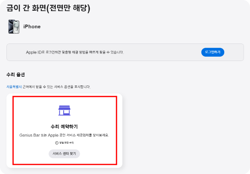
Task: Click the 로그인하기 button
Action: (213, 52)
